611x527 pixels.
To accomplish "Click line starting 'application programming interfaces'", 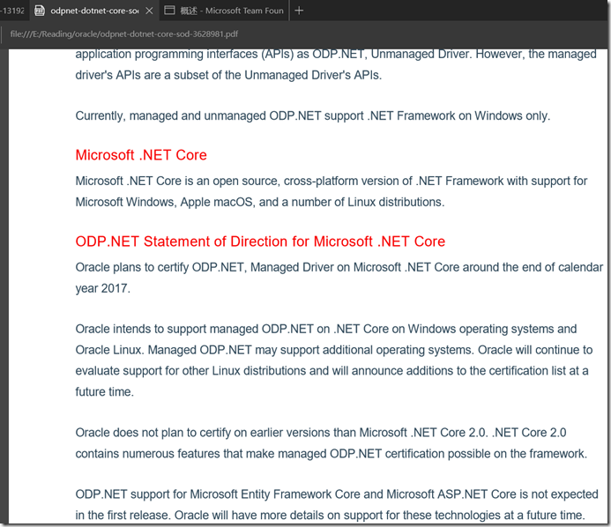I will [x=336, y=54].
